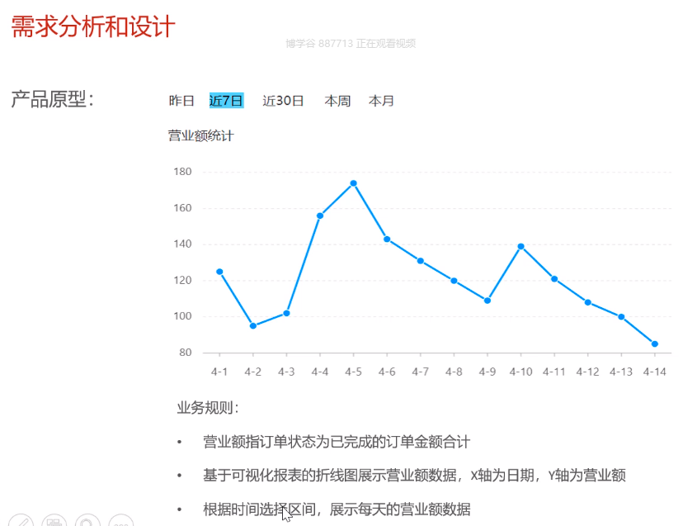The width and height of the screenshot is (683, 526).
Task: Click the Y-axis label 160
Action: click(x=182, y=208)
